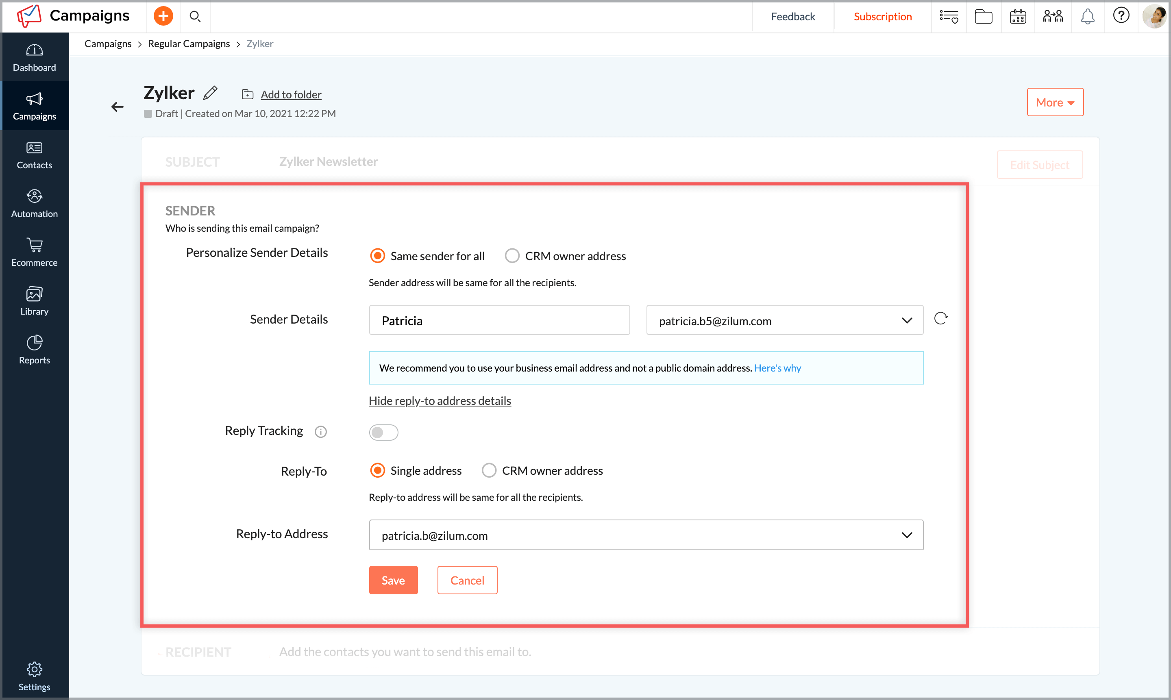Viewport: 1171px width, 700px height.
Task: Expand the More actions menu
Action: click(x=1055, y=102)
